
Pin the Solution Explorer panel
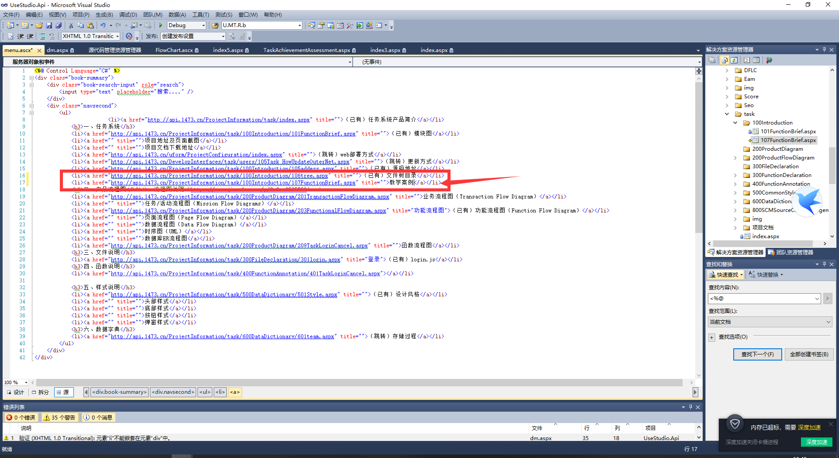click(x=824, y=49)
